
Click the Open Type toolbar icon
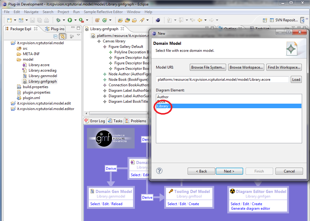(x=120, y=20)
